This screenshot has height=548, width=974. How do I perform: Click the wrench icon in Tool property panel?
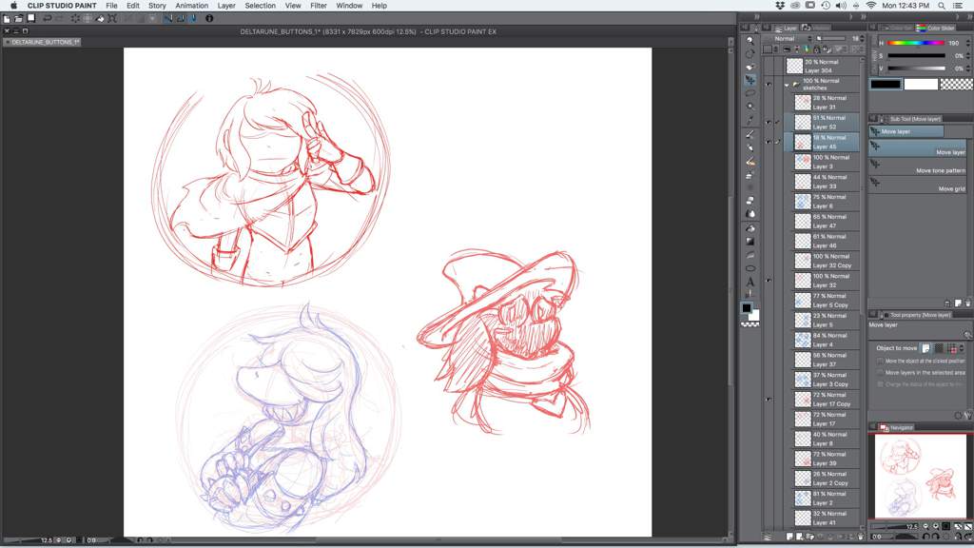tap(967, 416)
